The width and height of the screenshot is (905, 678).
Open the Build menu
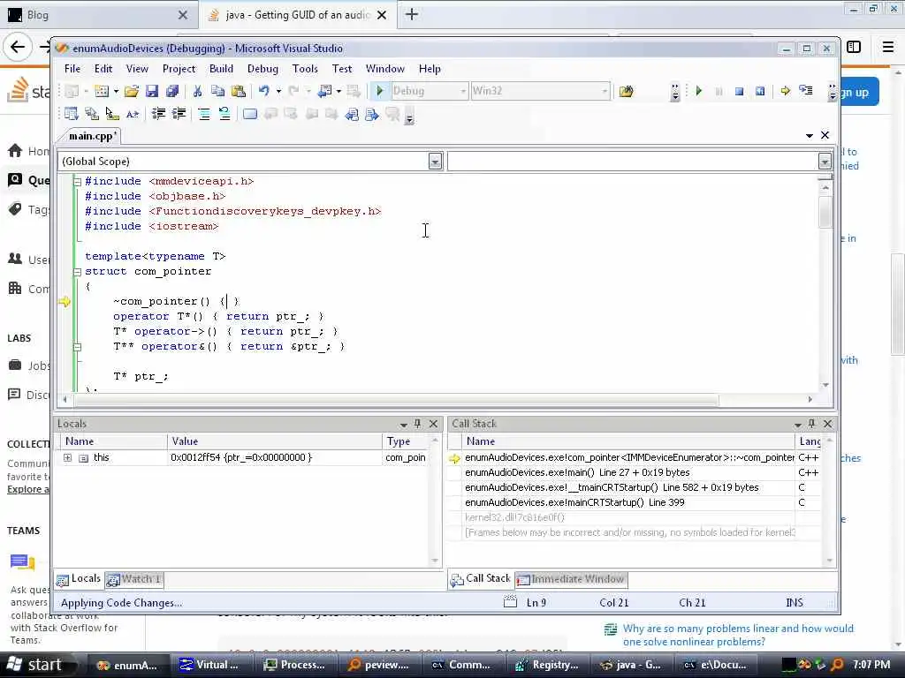221,69
